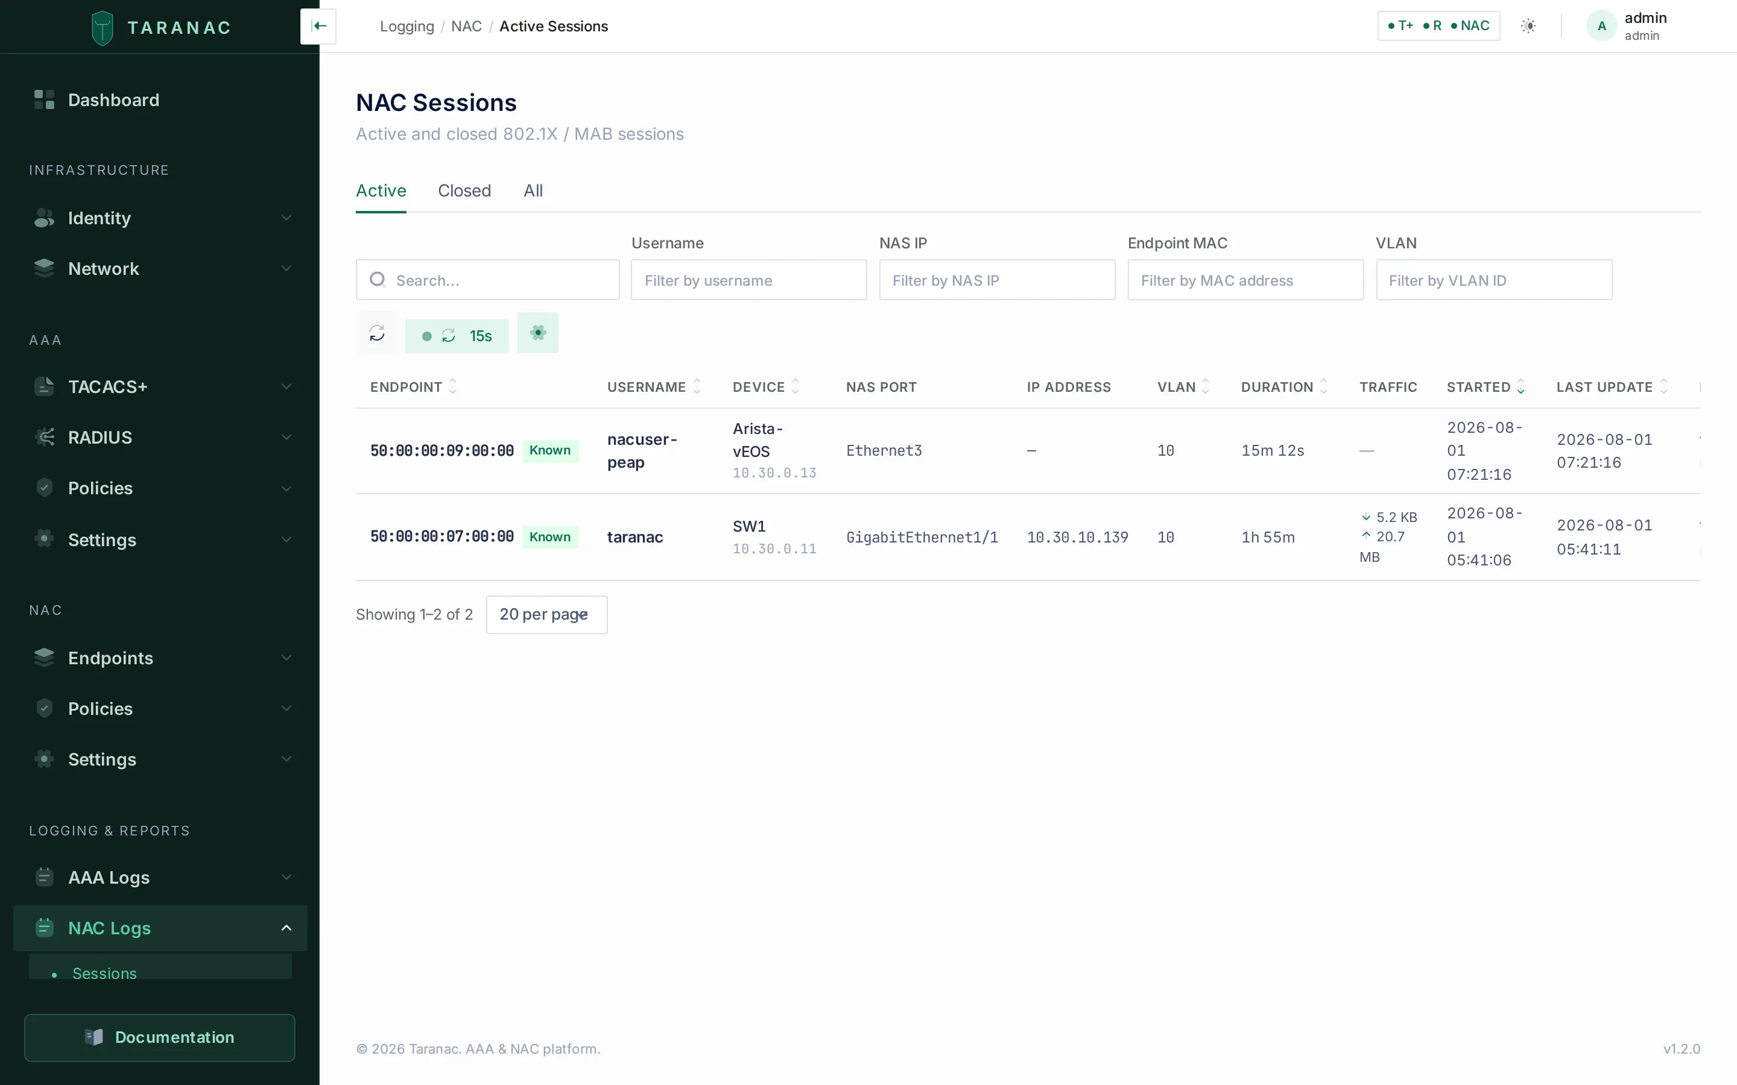The image size is (1737, 1085).
Task: Open NAC Settings menu item
Action: pos(160,759)
